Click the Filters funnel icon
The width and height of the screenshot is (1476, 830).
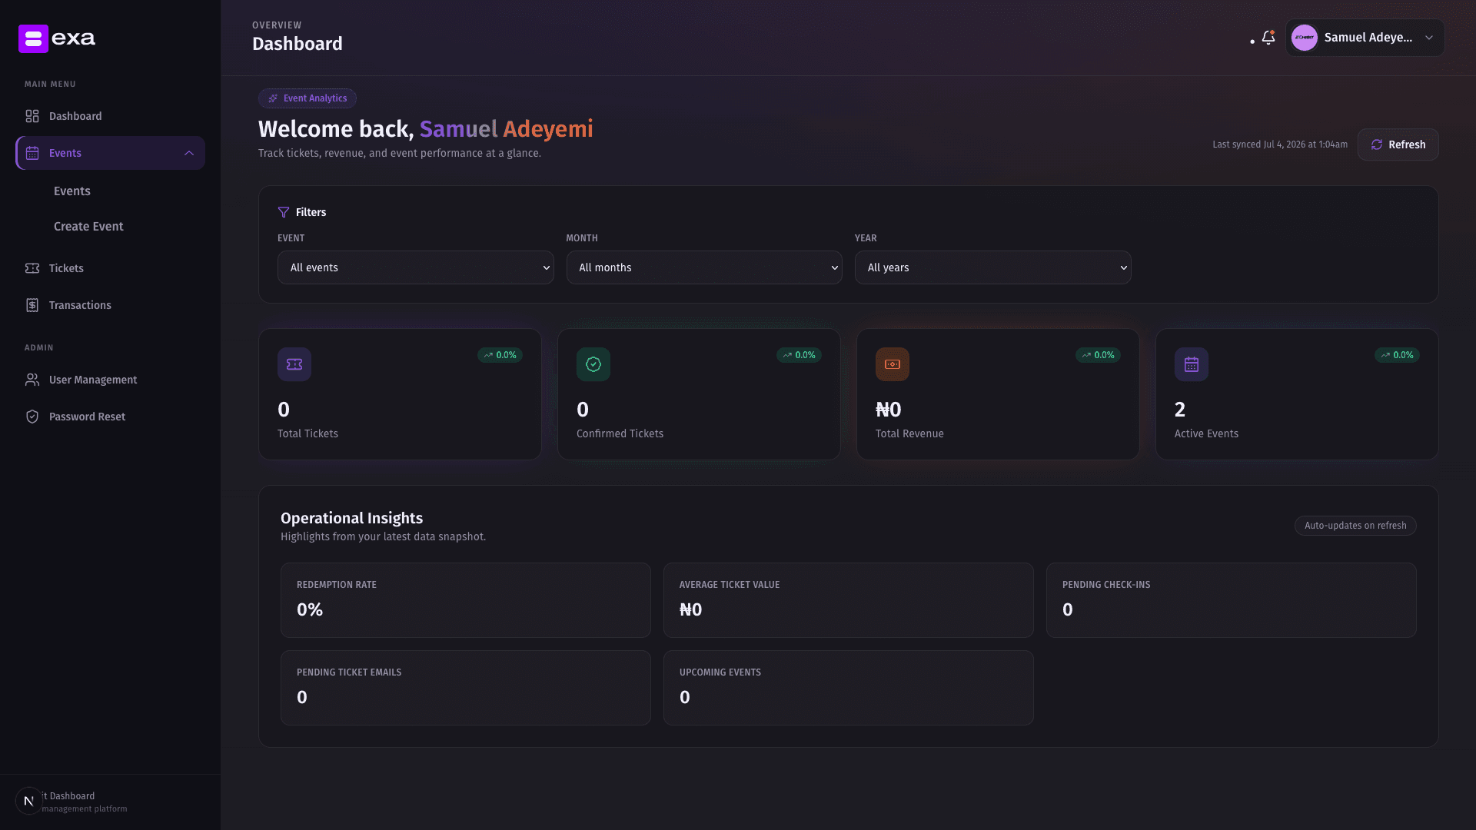tap(284, 212)
